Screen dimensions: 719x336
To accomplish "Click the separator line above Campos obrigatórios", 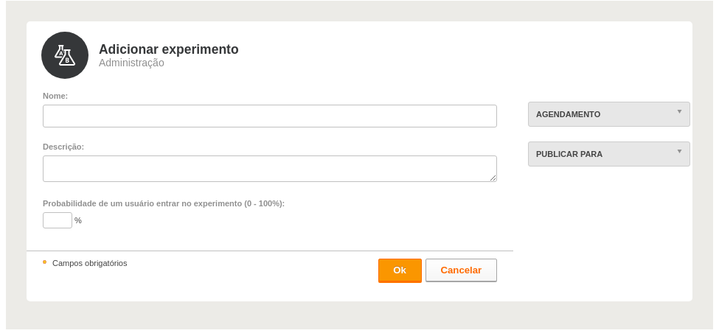I will point(270,251).
